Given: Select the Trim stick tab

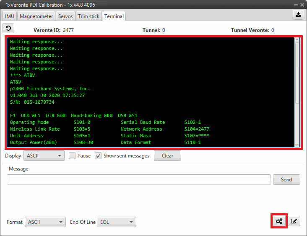Looking at the screenshot, I should click(x=88, y=16).
